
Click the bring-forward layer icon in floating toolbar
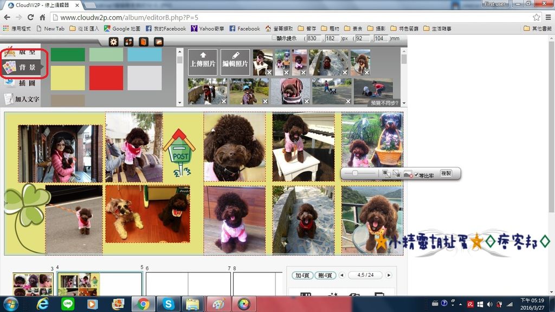386,174
